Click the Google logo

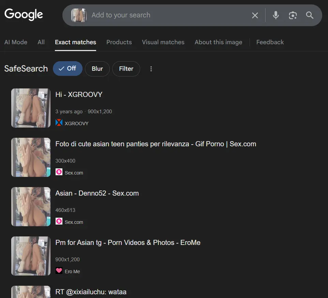24,15
